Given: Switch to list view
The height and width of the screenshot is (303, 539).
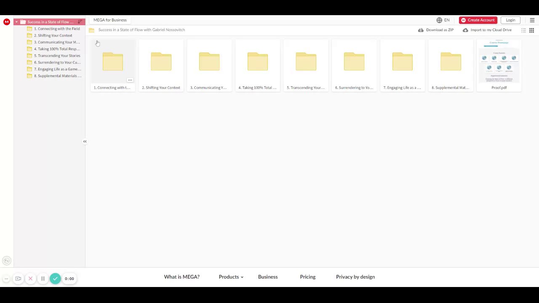Looking at the screenshot, I should (x=523, y=30).
